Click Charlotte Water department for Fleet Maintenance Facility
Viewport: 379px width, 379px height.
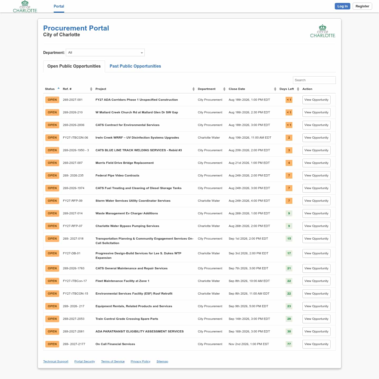(x=209, y=281)
